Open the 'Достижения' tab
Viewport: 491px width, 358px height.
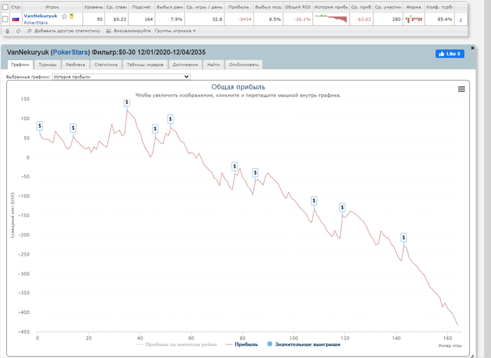pos(185,64)
